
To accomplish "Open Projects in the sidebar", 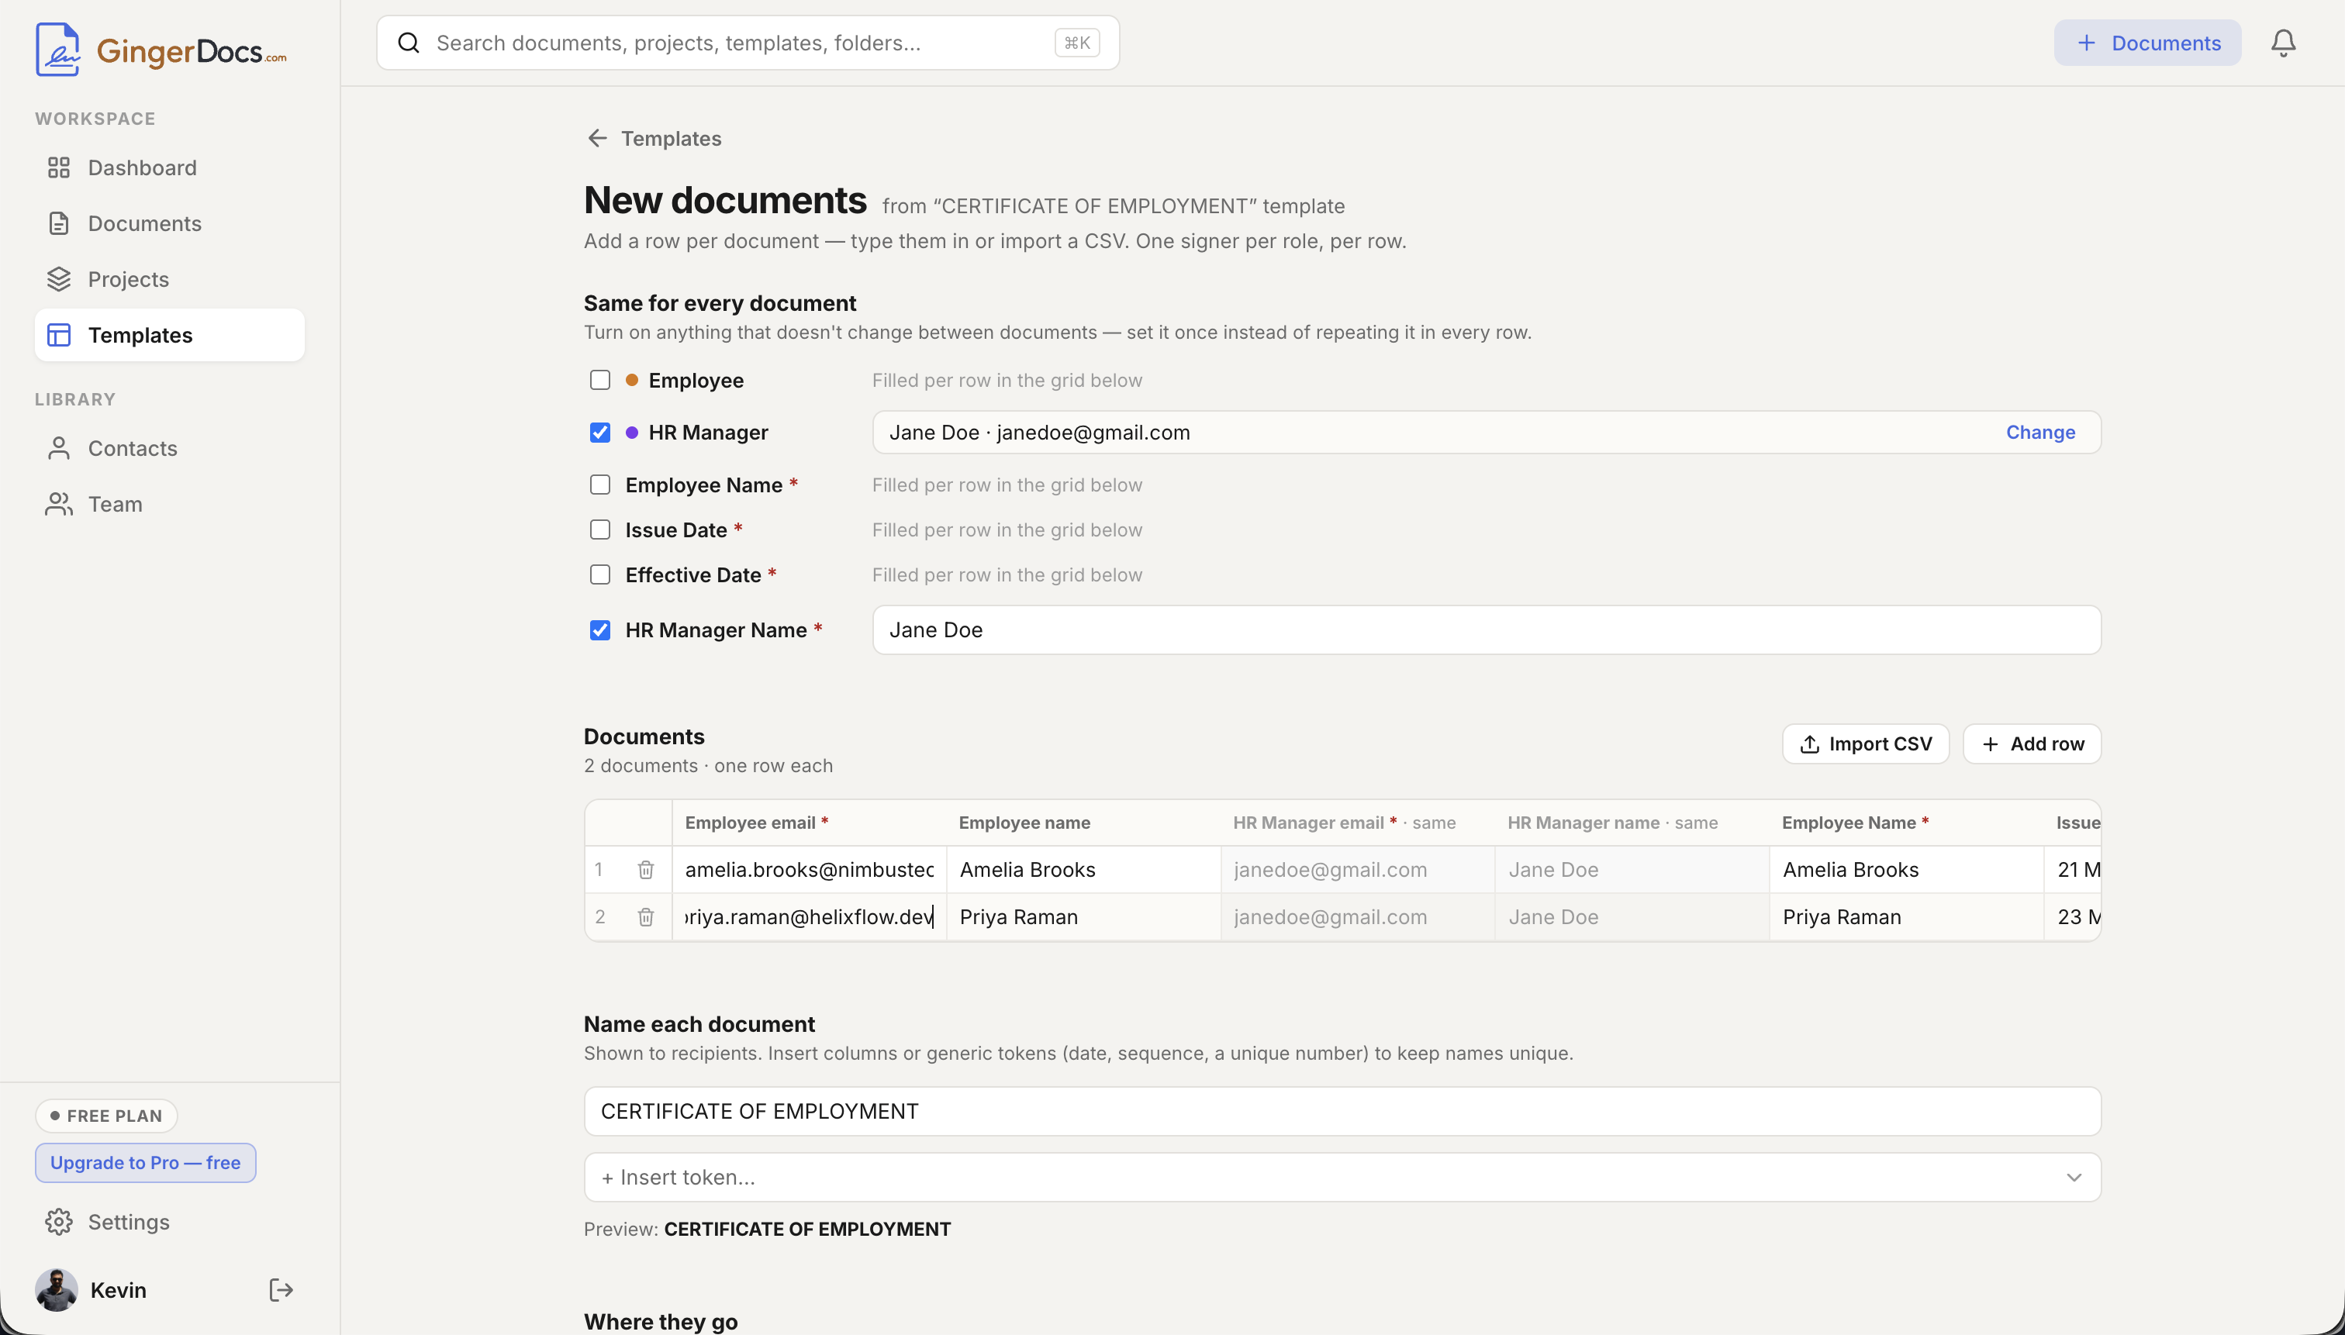I will click(170, 280).
